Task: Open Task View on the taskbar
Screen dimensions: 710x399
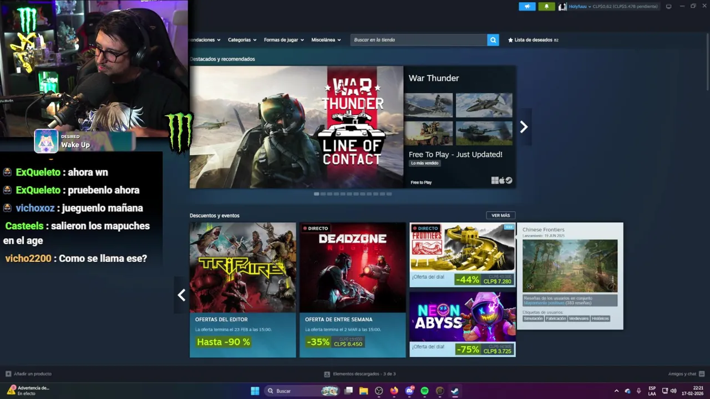Action: point(348,391)
